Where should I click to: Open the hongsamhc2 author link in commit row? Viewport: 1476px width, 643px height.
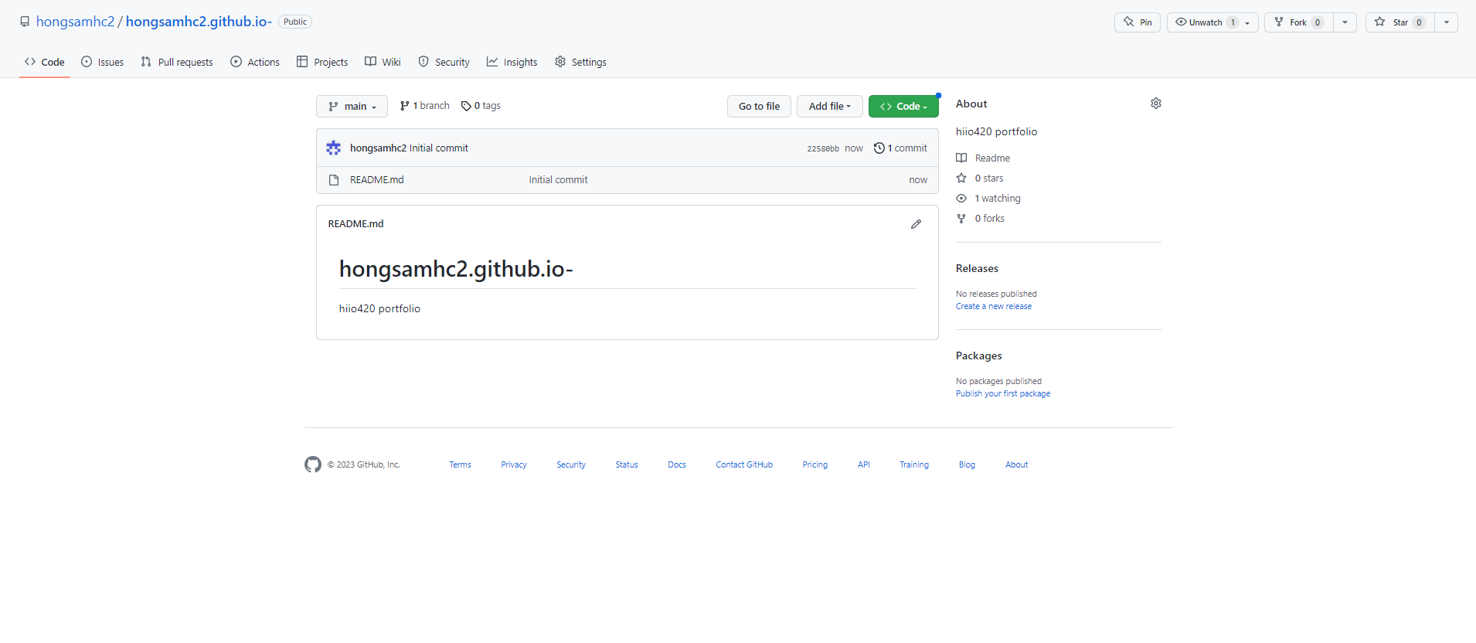(x=378, y=148)
